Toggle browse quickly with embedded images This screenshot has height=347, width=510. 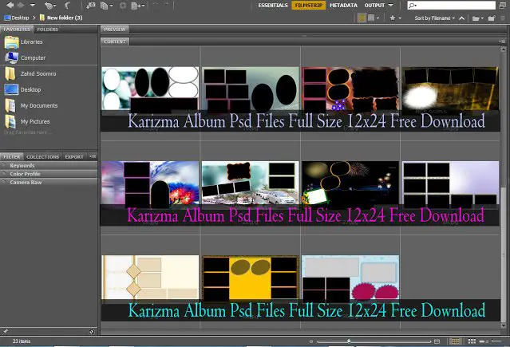point(362,18)
